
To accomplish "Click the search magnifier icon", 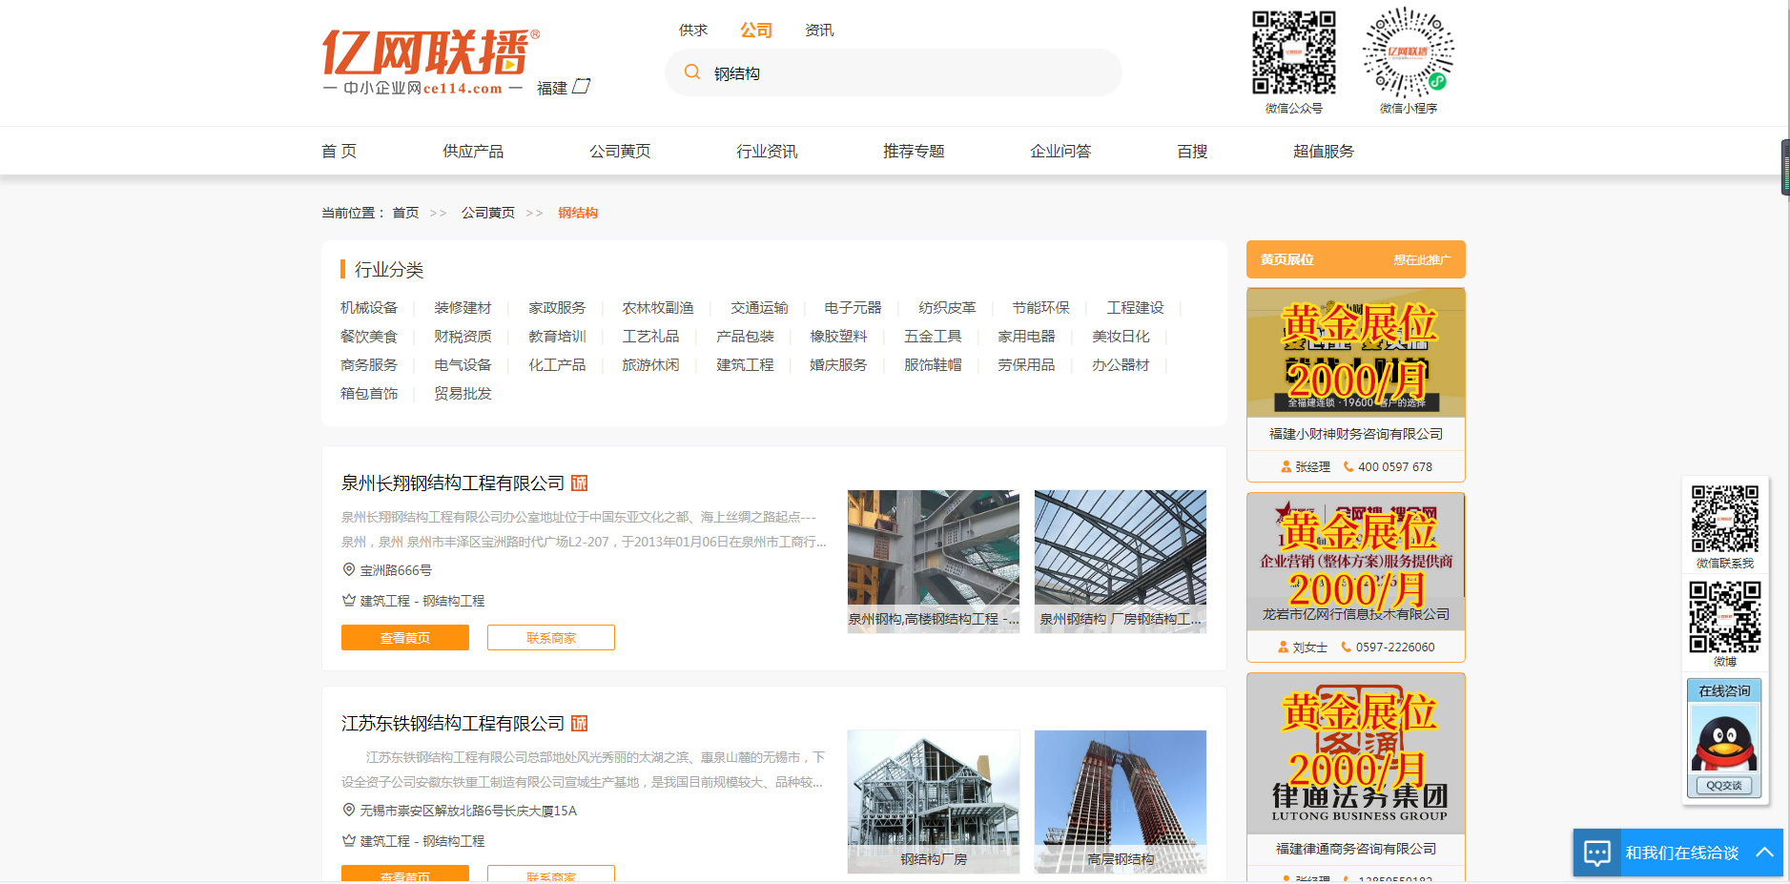I will (692, 72).
